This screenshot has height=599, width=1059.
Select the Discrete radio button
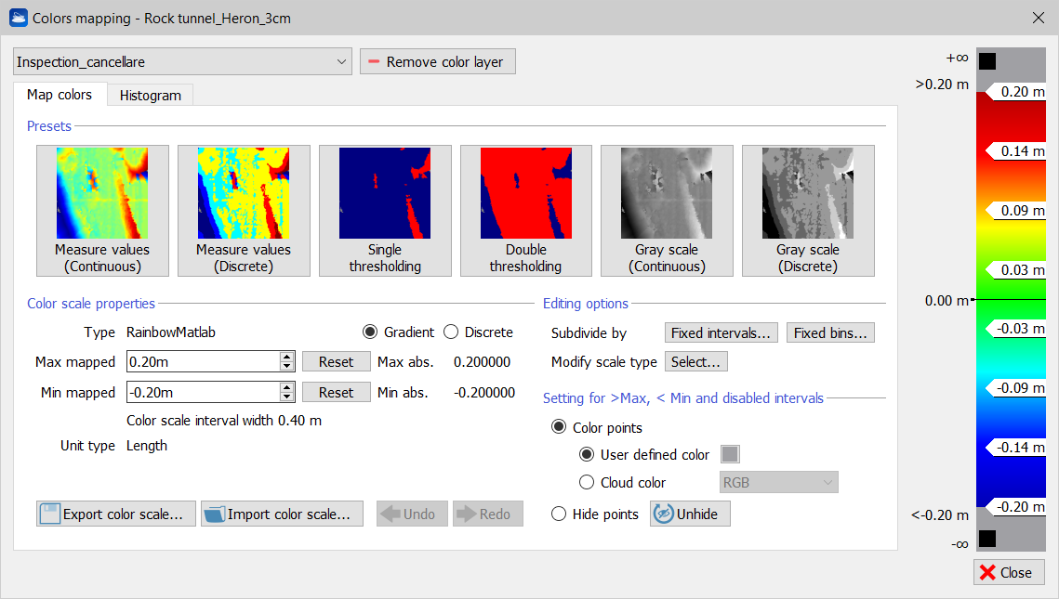(452, 332)
